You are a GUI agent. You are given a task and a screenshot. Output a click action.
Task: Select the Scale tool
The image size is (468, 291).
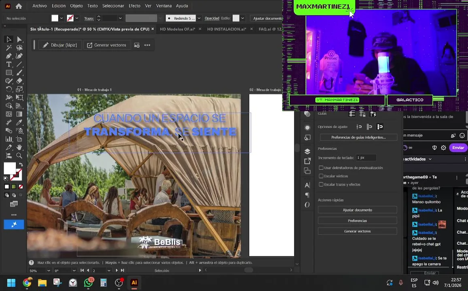[19, 89]
